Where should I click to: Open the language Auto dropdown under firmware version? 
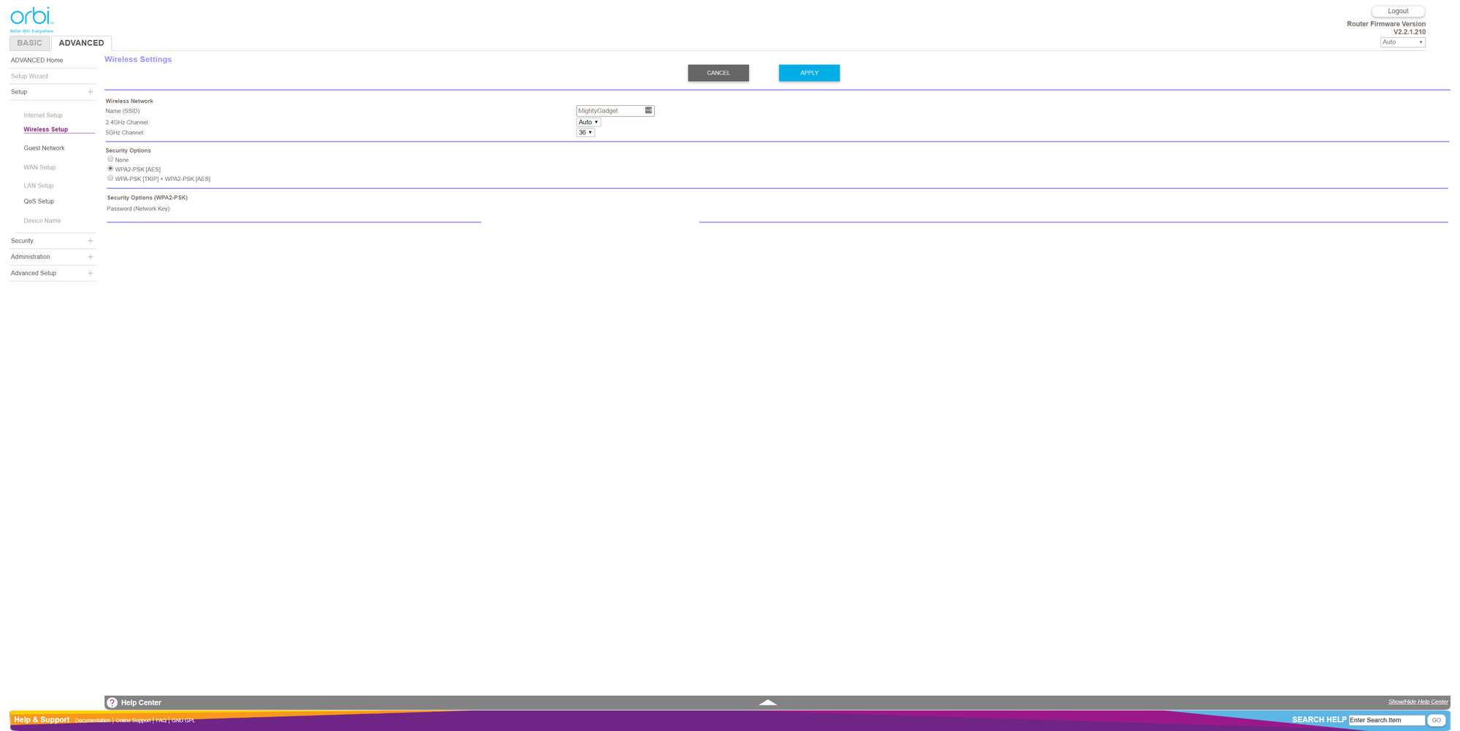1402,42
